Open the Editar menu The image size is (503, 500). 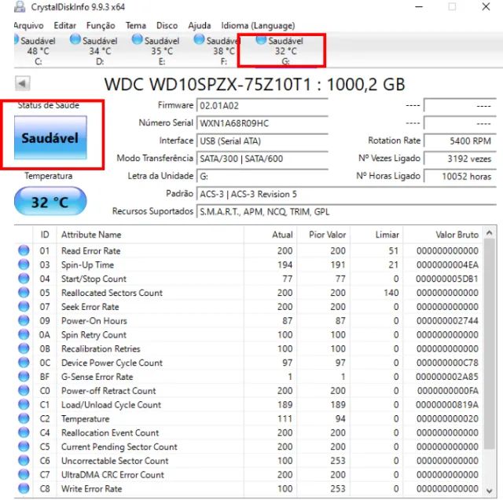coord(64,25)
